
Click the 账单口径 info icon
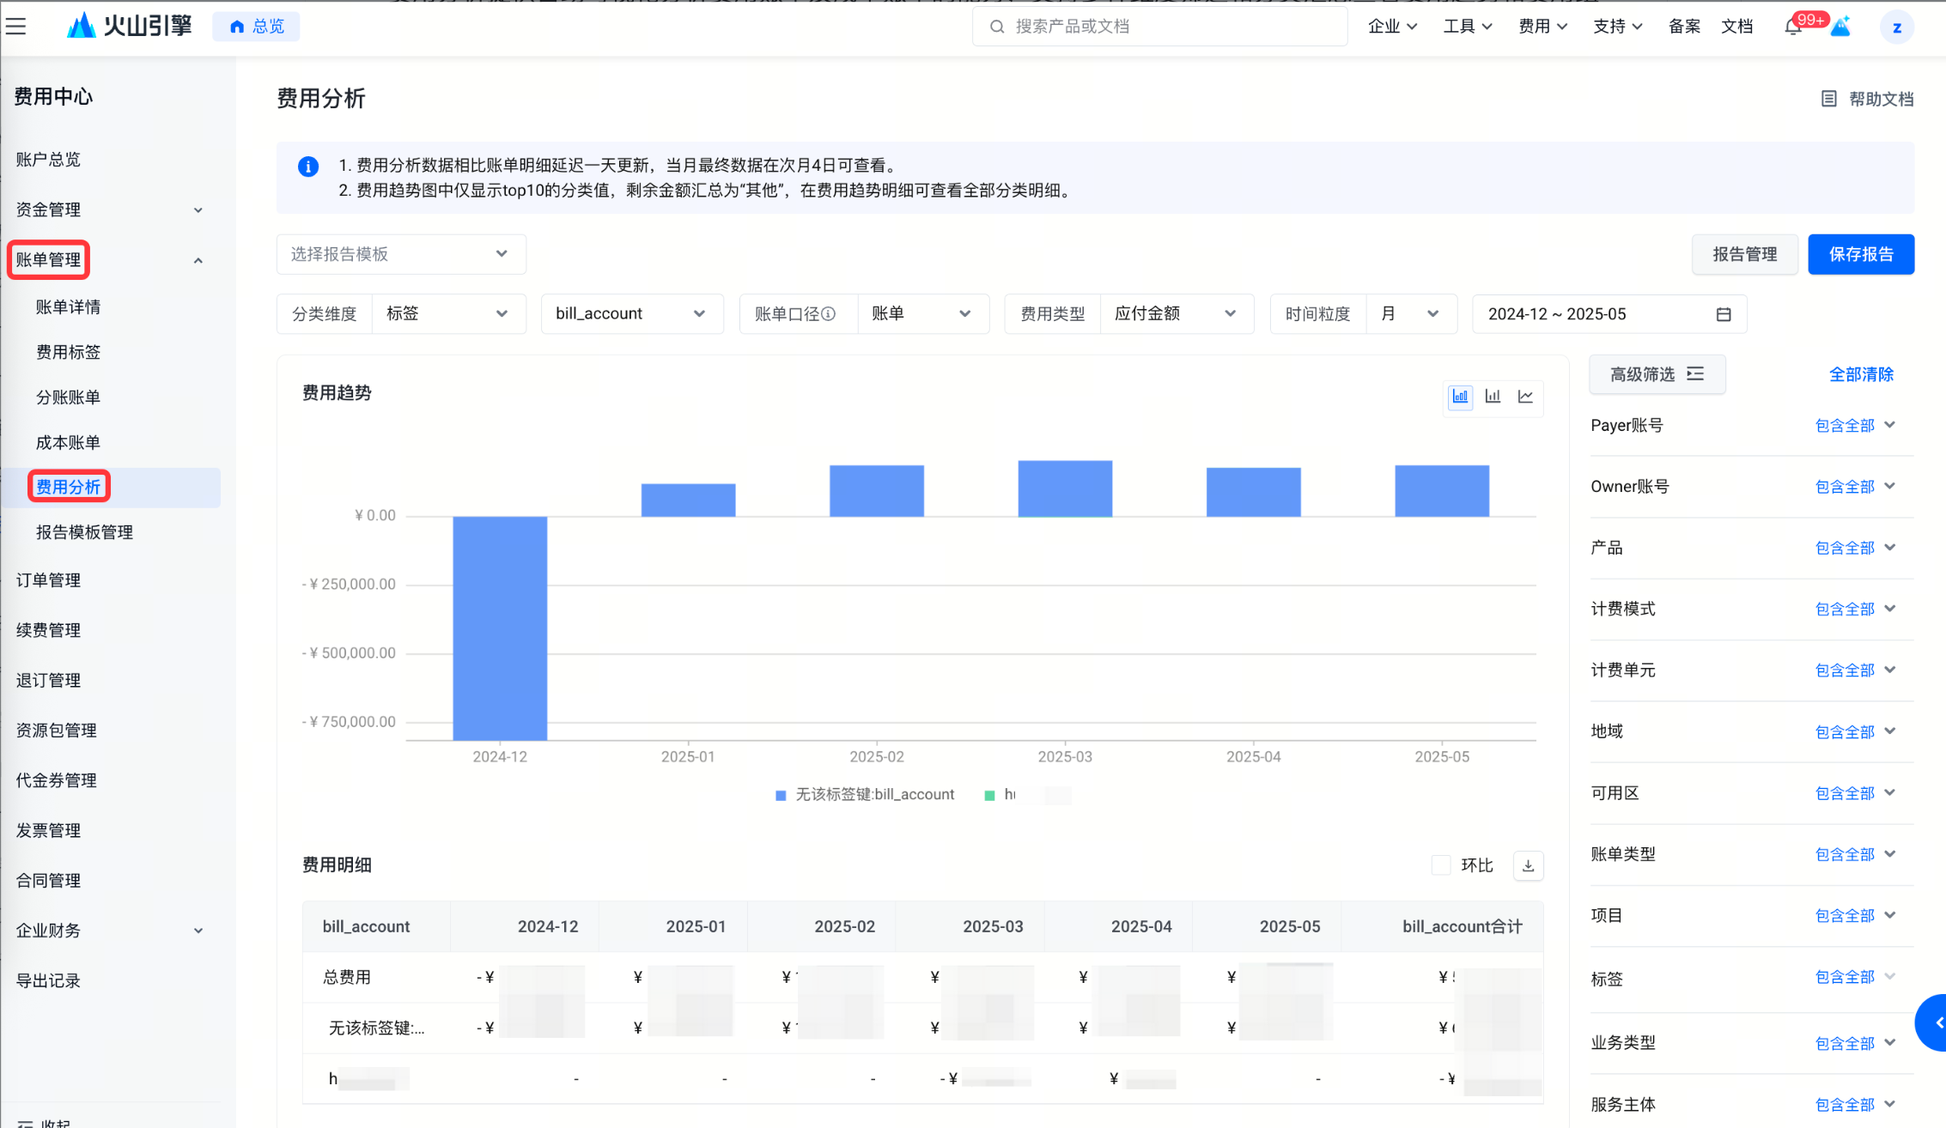click(829, 314)
